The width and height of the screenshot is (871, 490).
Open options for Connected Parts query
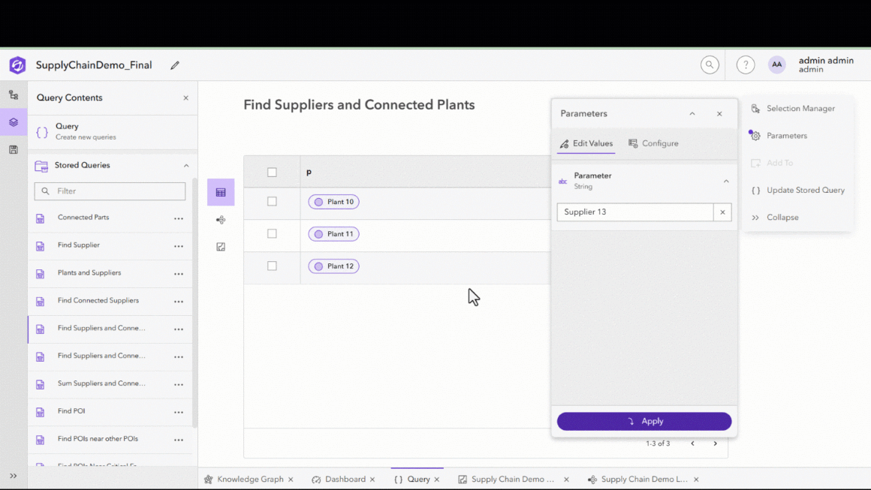coord(178,218)
